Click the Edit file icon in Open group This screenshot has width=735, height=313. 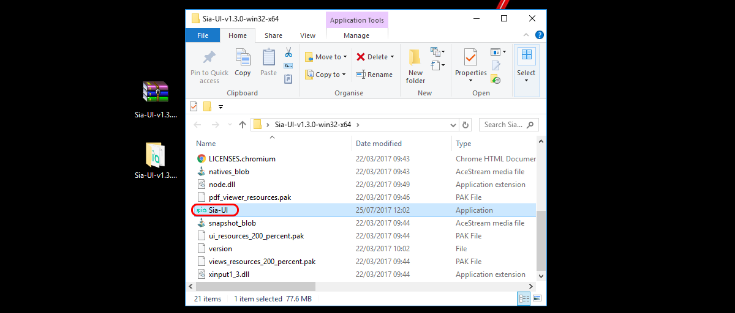[x=496, y=65]
